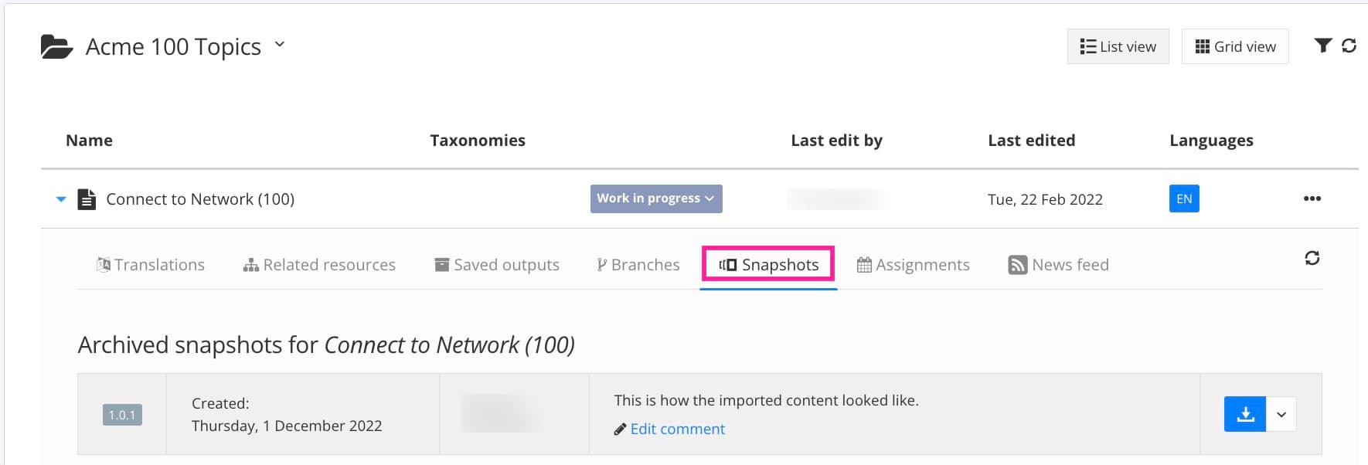Switch to List view
Screen dimensions: 1368x465
(1118, 46)
